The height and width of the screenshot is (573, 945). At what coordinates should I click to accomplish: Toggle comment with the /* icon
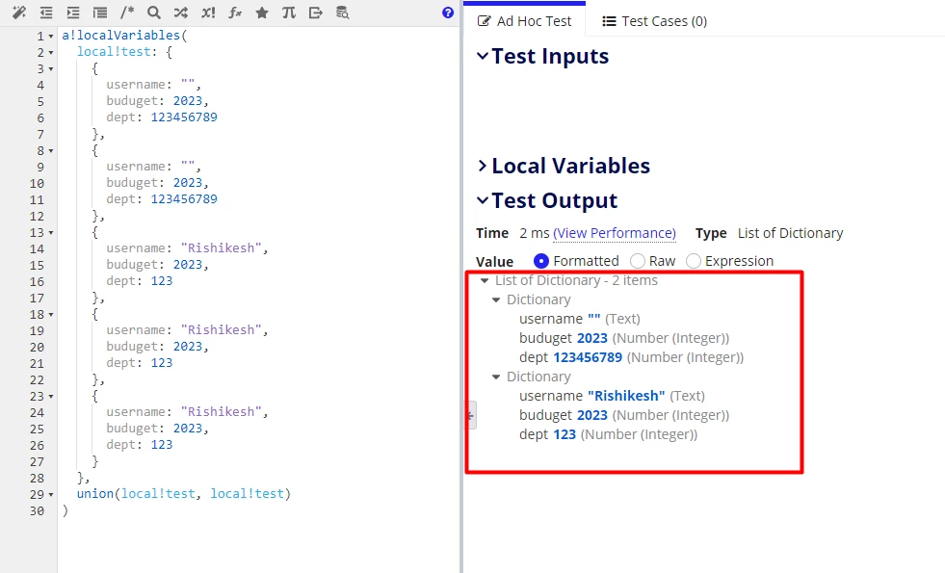(126, 13)
